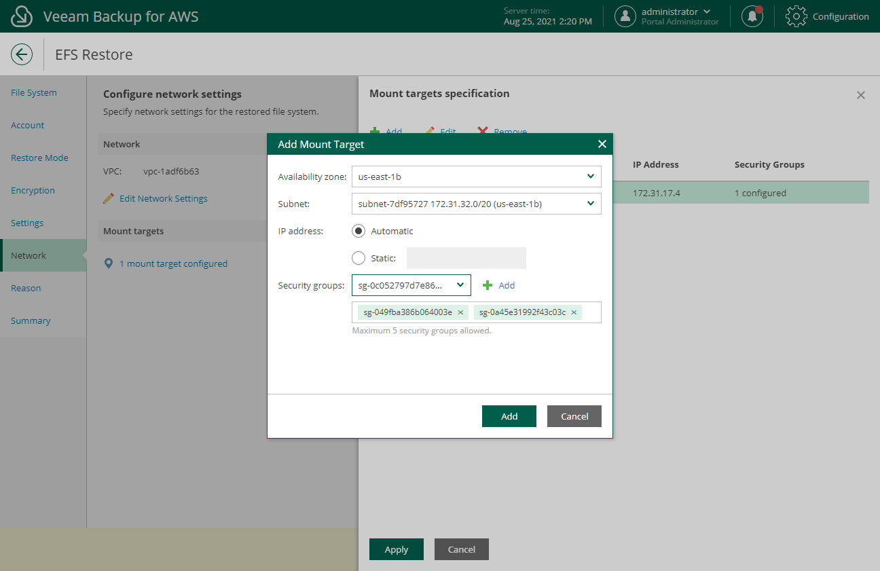
Task: Select Static IP address option
Action: (359, 258)
